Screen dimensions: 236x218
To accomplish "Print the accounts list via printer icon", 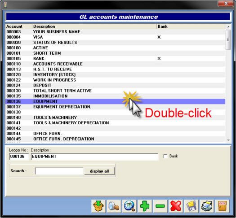I will tap(207, 206).
